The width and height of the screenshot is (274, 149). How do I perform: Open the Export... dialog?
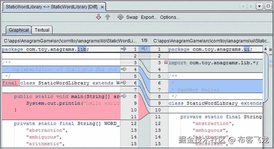(149, 17)
